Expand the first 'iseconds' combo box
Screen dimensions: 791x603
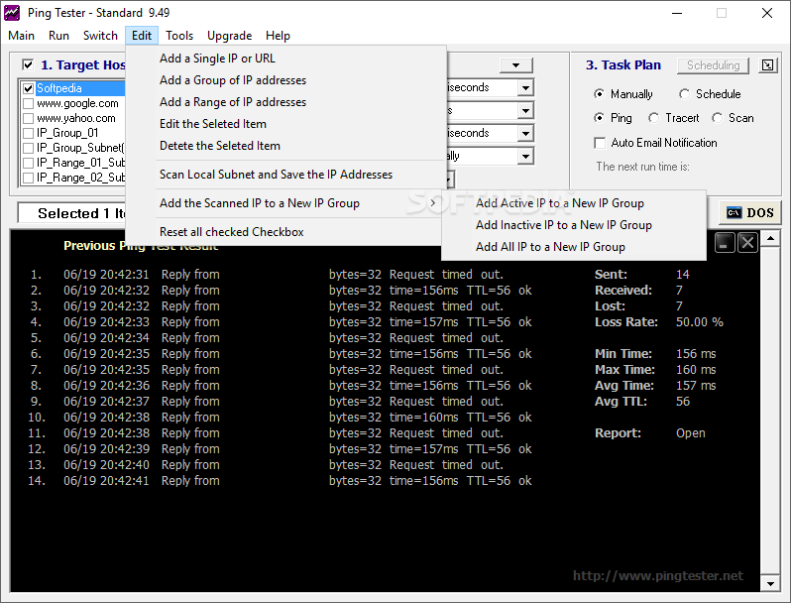point(525,88)
